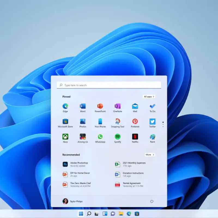
Task: Click the search field at the top
Action: (x=109, y=85)
